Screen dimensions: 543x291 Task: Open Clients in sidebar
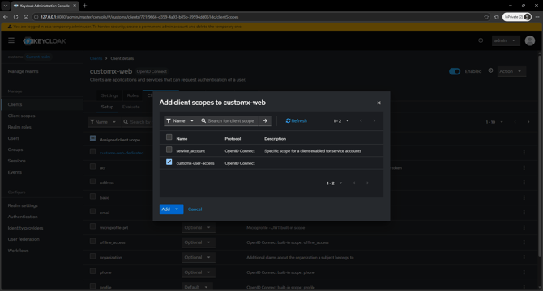click(15, 104)
